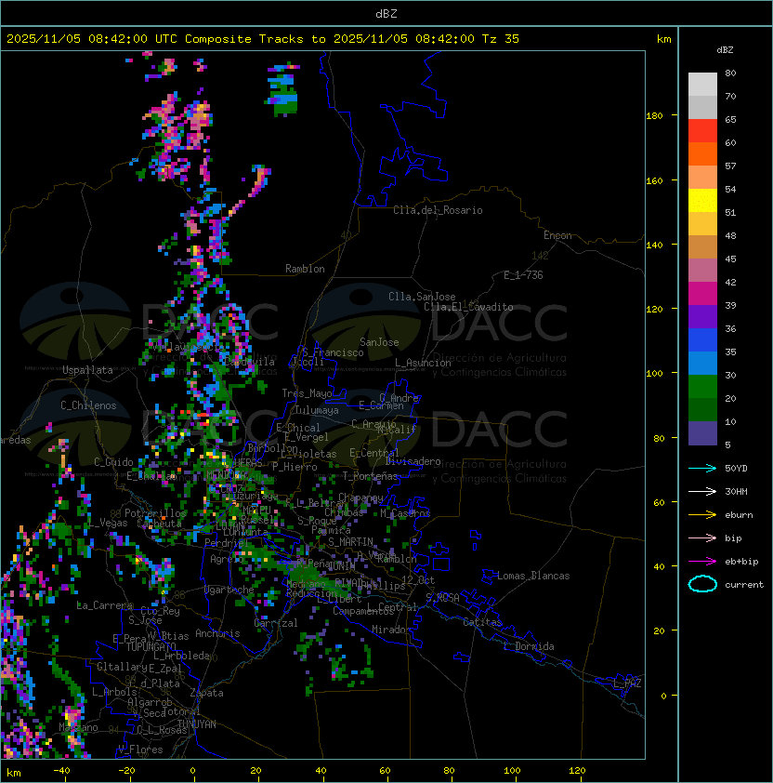Click the L_Dormida map label

coord(529,646)
